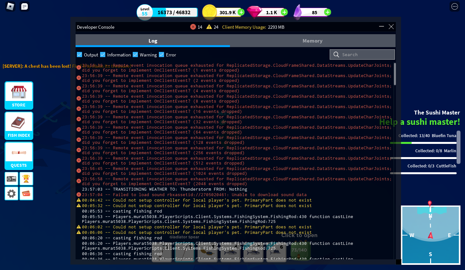465x270 pixels.
Task: Click the quest list scrollbar on right
Action: (459, 147)
